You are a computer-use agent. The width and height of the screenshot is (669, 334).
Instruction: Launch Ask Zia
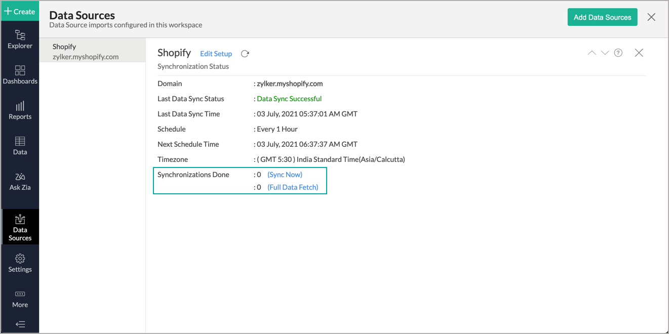pyautogui.click(x=20, y=181)
